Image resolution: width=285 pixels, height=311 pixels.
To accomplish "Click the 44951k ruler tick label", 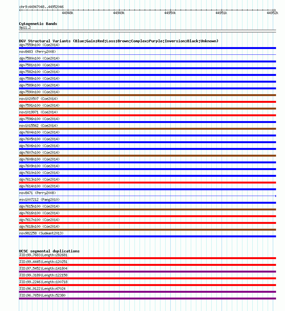I will (221, 13).
